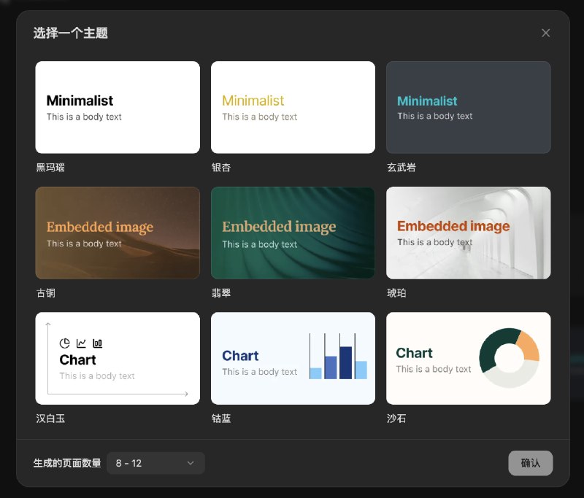The width and height of the screenshot is (584, 498).
Task: Pick the 琥珀 white corridor theme
Action: point(469,233)
